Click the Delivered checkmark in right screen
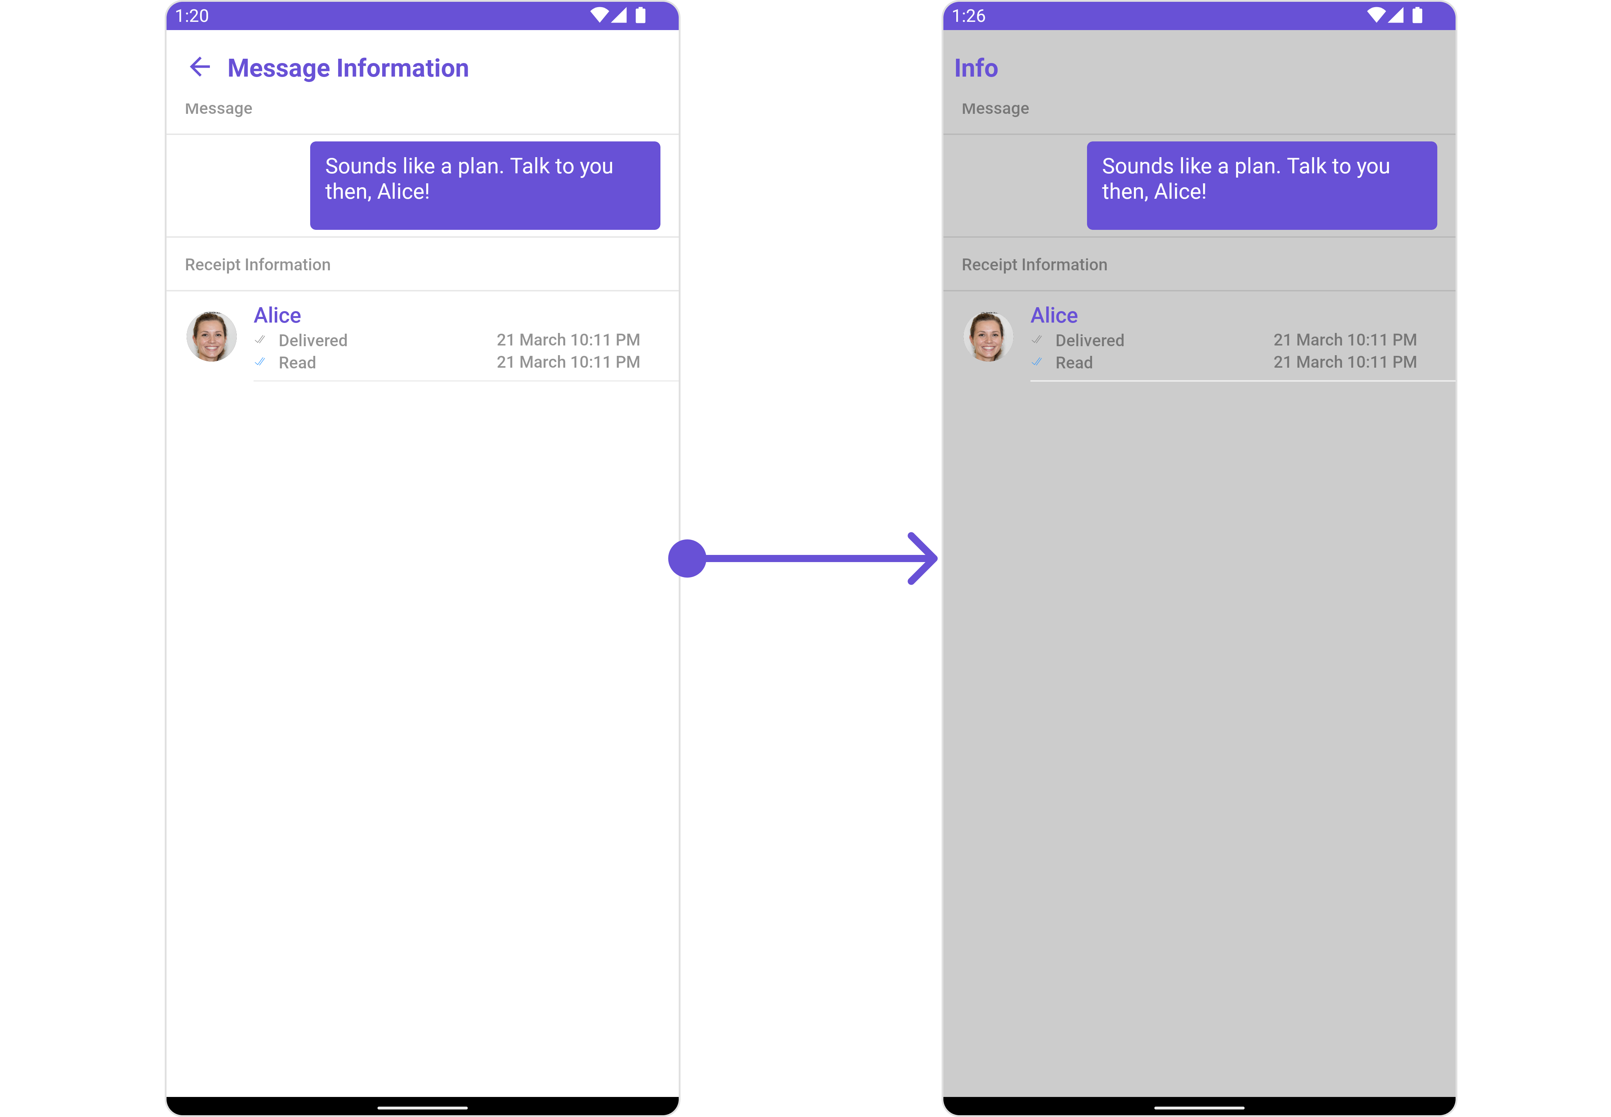 pyautogui.click(x=1037, y=340)
